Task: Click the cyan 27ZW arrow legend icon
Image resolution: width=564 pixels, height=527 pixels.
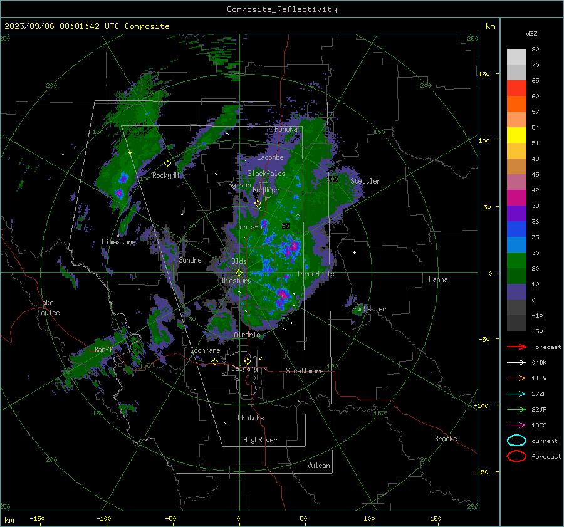Action: coord(516,394)
